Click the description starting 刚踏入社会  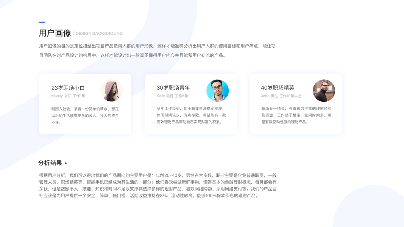85,115
